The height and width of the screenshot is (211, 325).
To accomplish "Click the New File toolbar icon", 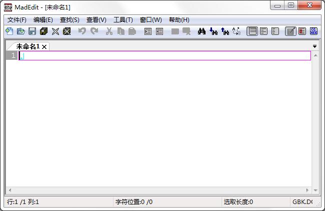I will tap(9, 31).
